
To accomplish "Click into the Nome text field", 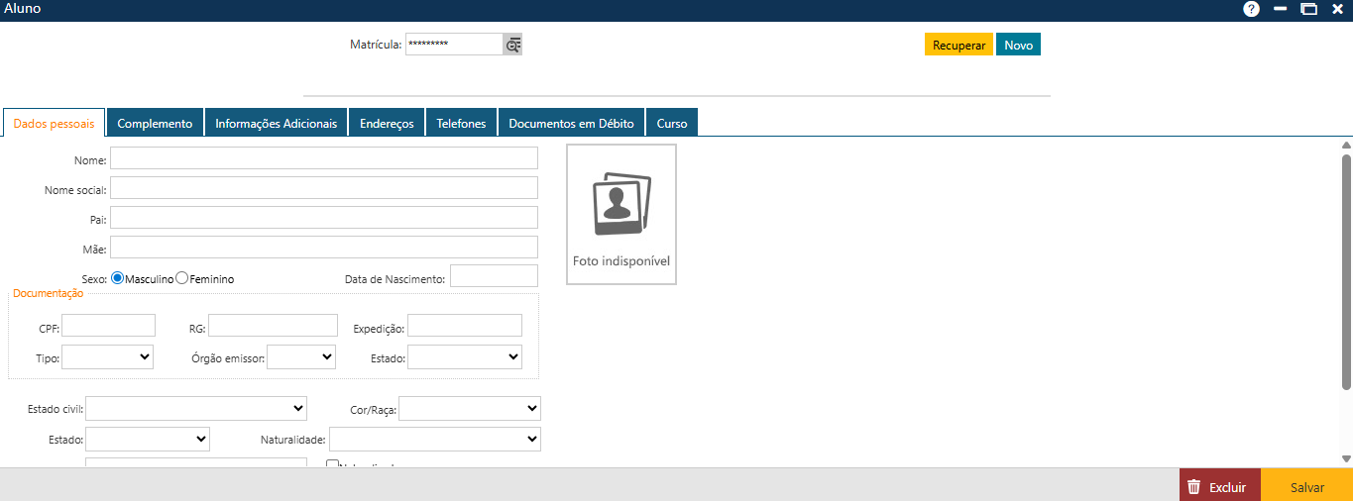I will [323, 158].
